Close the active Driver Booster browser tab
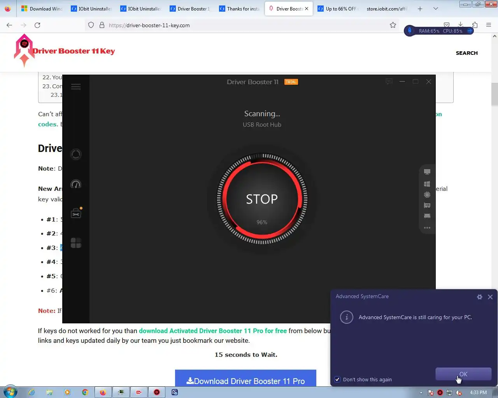This screenshot has width=498, height=398. click(x=307, y=9)
